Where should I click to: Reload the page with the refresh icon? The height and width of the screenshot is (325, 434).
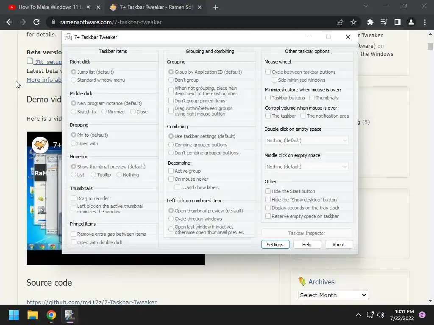(x=36, y=22)
